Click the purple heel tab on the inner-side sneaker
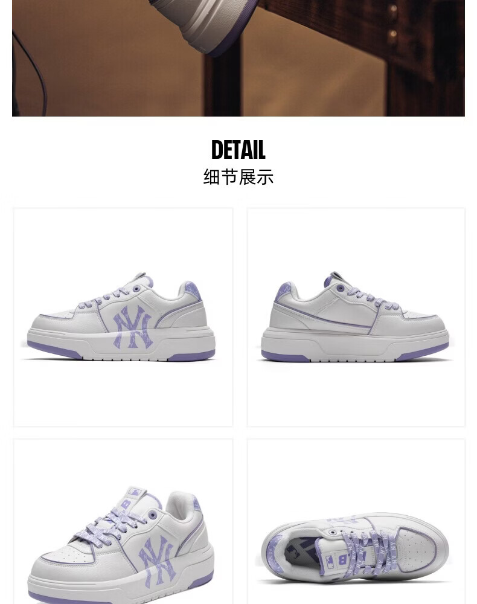477x604 pixels. pos(283,291)
